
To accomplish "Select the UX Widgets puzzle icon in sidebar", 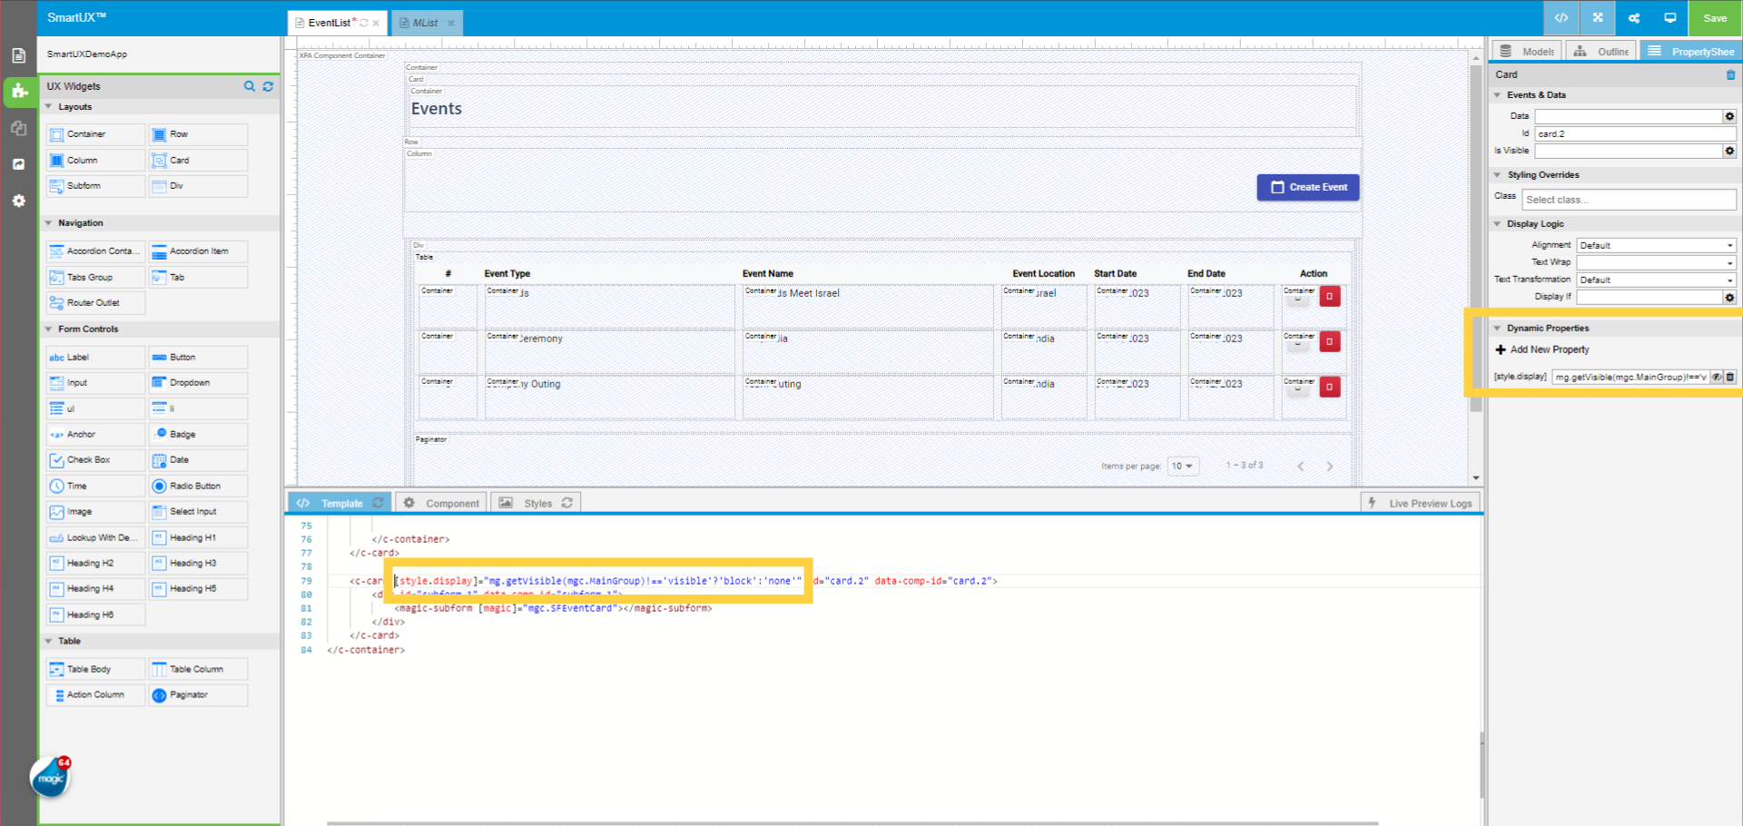I will 18,92.
